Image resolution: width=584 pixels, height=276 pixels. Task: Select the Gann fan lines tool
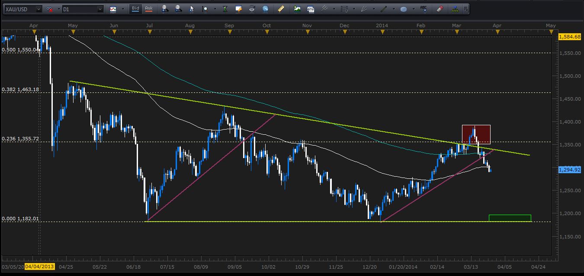pos(364,9)
